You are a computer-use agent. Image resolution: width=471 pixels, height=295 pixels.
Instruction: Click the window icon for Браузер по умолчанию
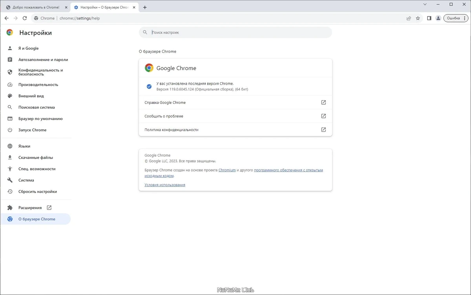10,119
